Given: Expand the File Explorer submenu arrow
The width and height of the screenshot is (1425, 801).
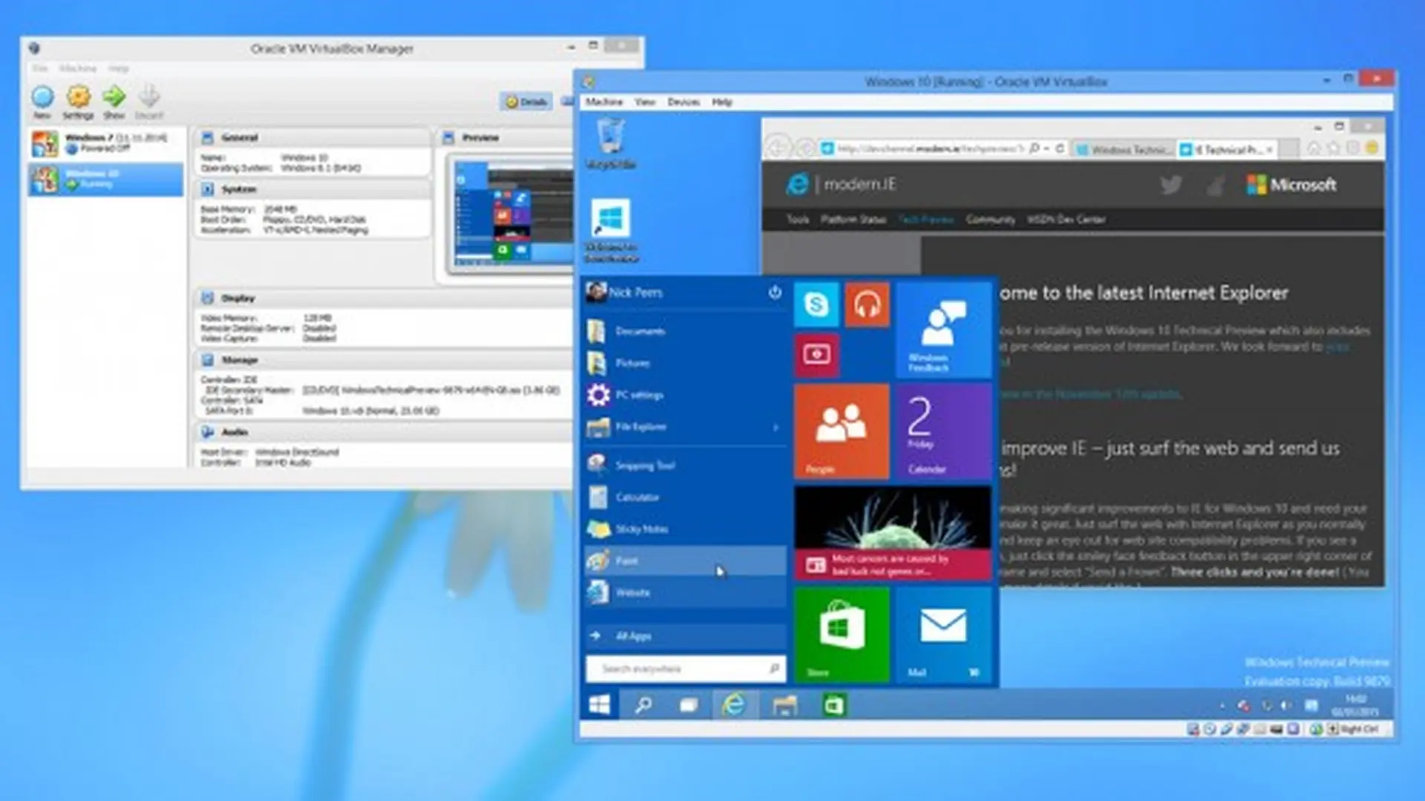Looking at the screenshot, I should click(776, 427).
